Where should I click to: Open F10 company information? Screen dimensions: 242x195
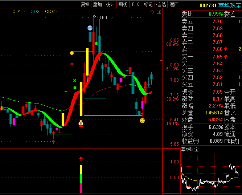tap(136, 4)
